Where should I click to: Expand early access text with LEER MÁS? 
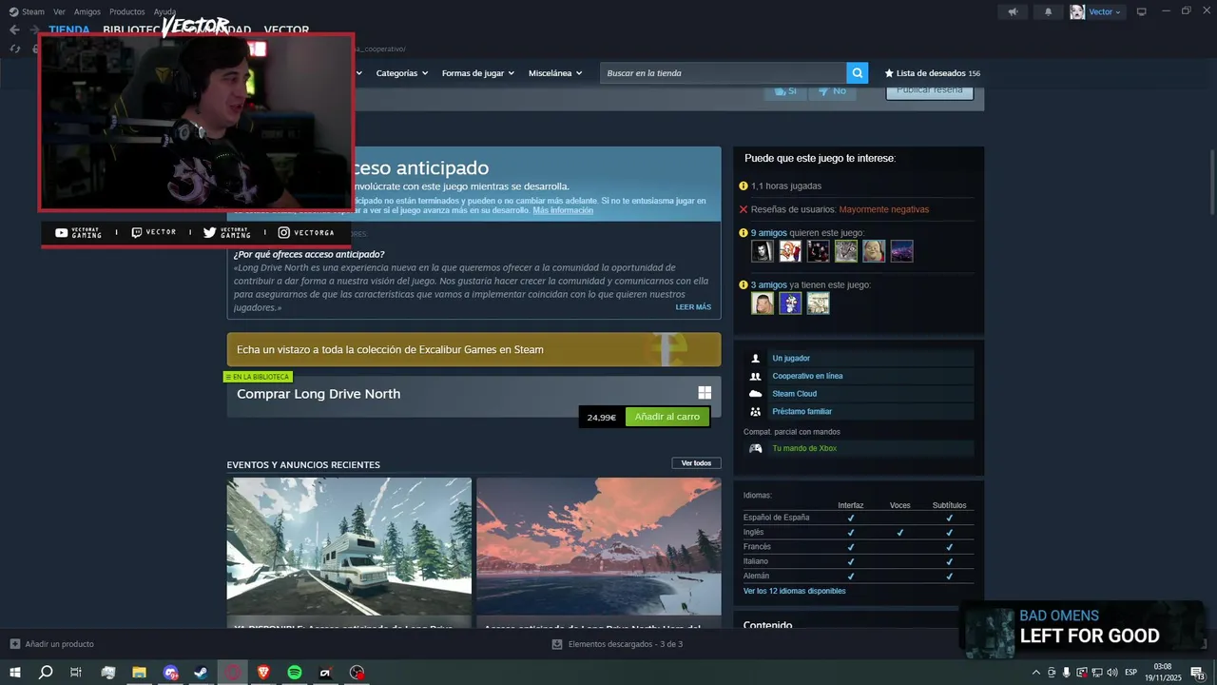pyautogui.click(x=693, y=307)
